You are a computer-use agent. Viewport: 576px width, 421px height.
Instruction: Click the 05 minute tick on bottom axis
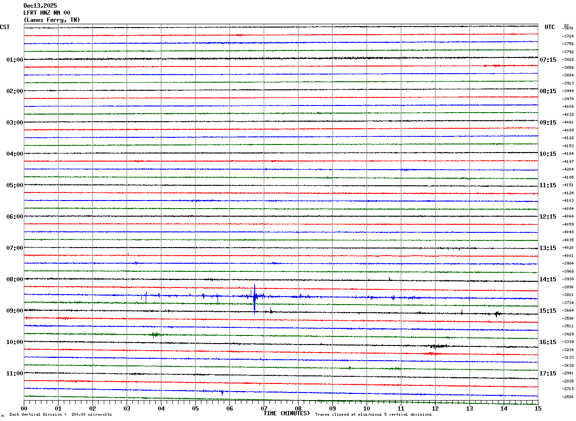[x=195, y=409]
